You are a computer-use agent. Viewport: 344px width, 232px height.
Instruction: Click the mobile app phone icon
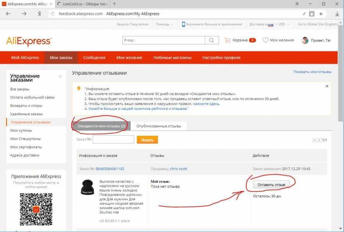coord(183,24)
